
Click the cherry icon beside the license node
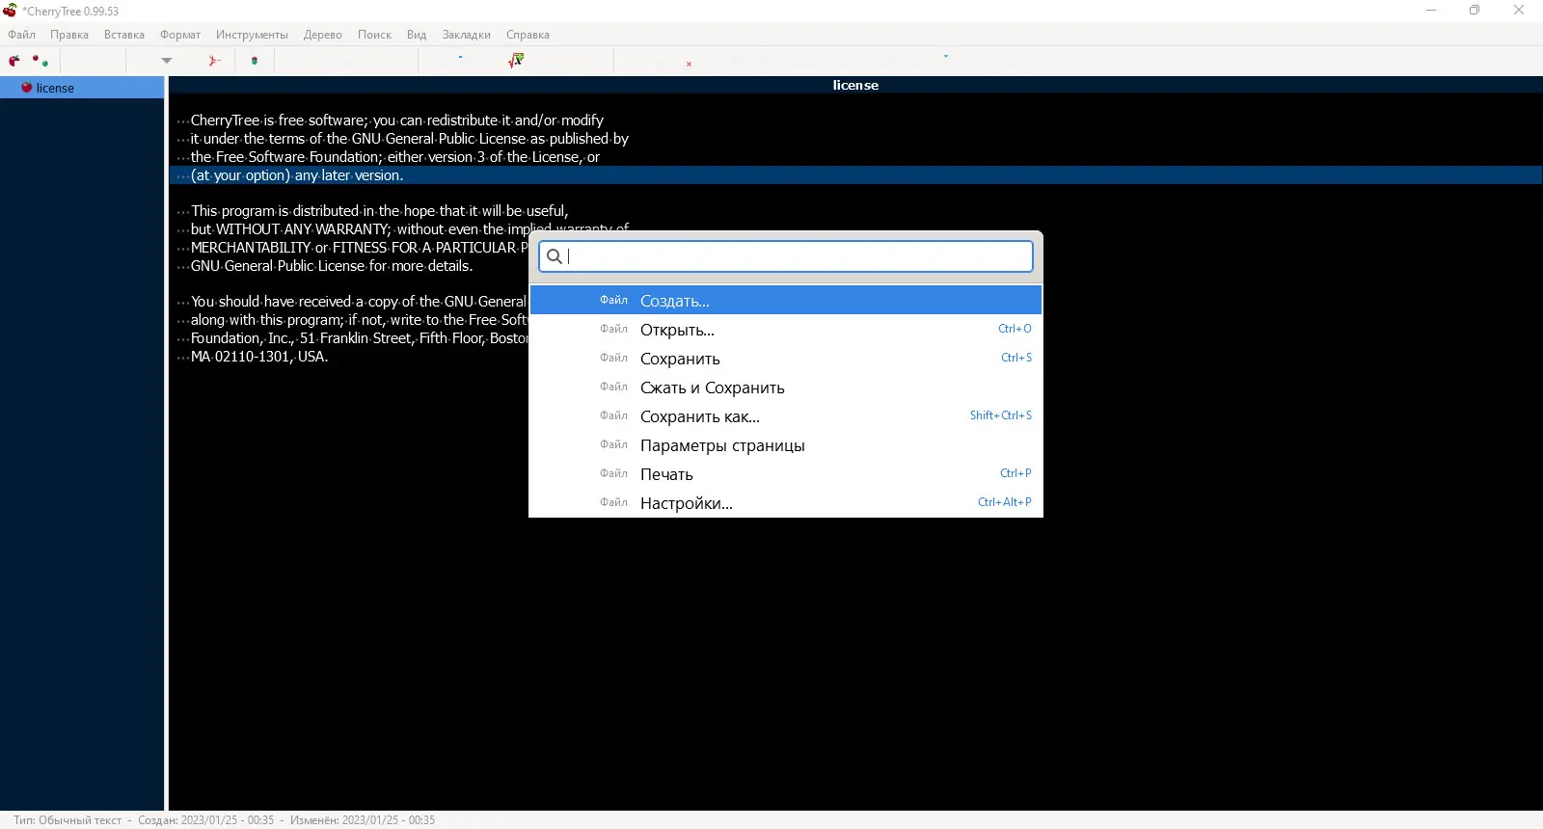(x=27, y=88)
